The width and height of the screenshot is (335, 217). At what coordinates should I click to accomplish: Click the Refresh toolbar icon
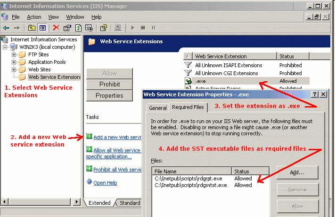coord(78,28)
